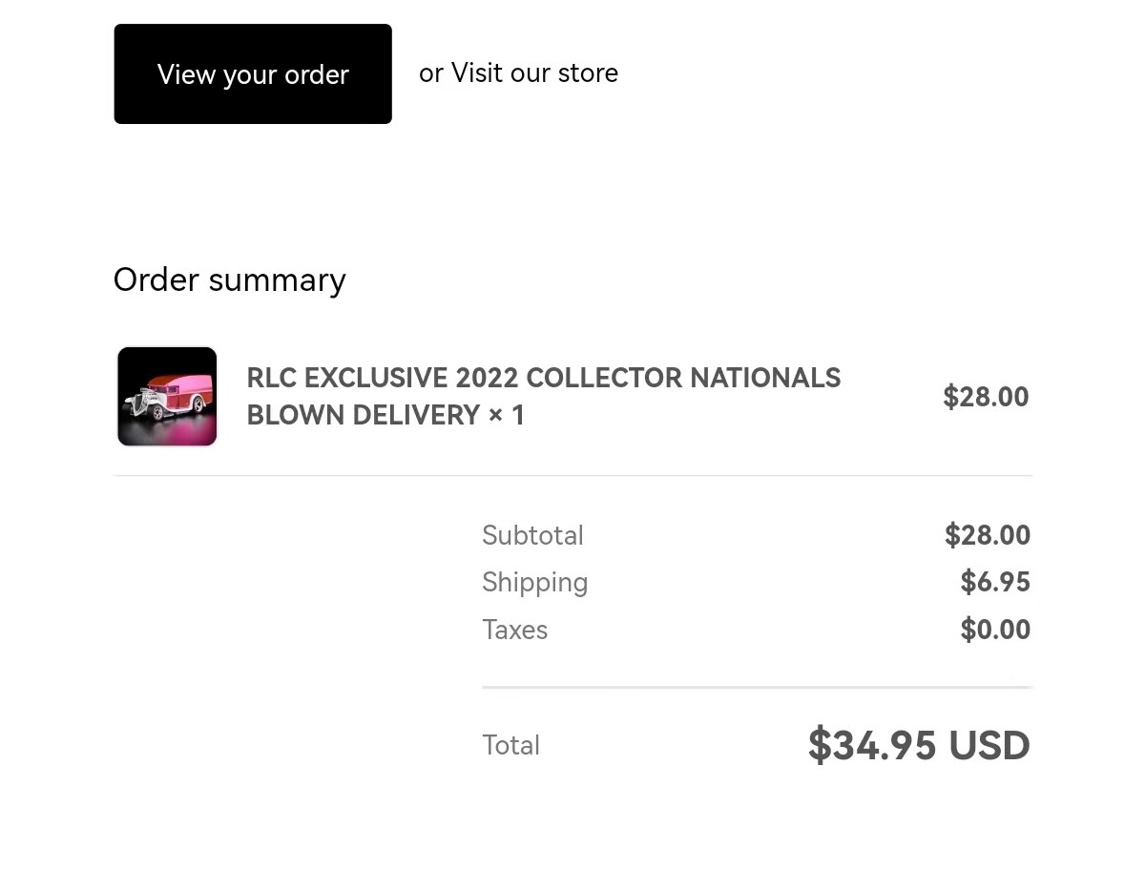Click the × 1 quantity indicator
The image size is (1145, 869).
tap(508, 415)
